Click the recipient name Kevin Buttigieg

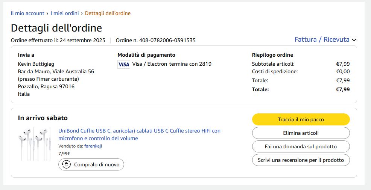click(x=36, y=64)
